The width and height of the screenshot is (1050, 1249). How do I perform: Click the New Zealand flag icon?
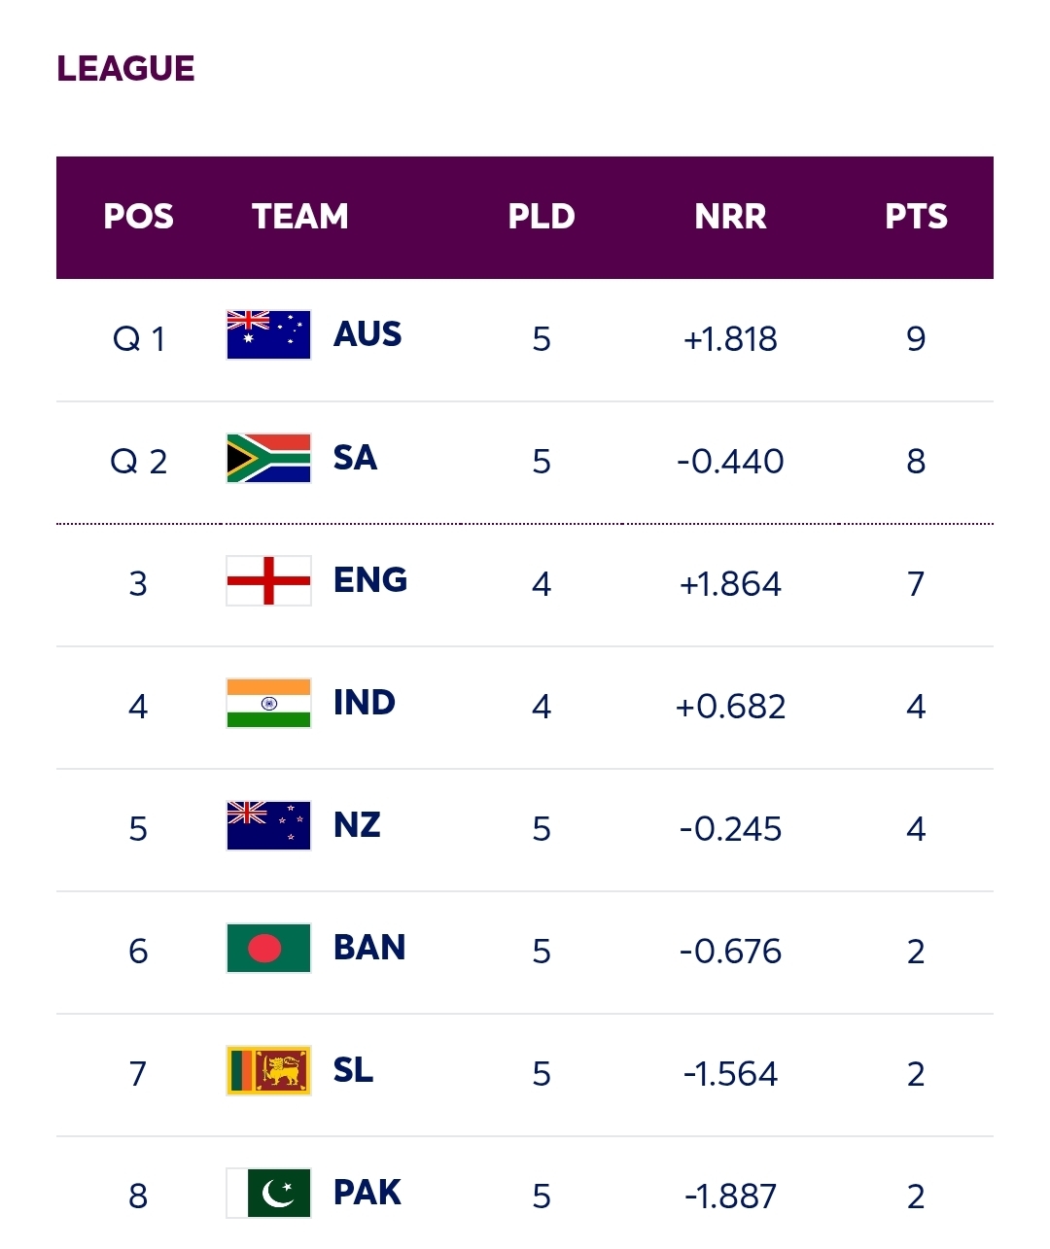pyautogui.click(x=268, y=825)
